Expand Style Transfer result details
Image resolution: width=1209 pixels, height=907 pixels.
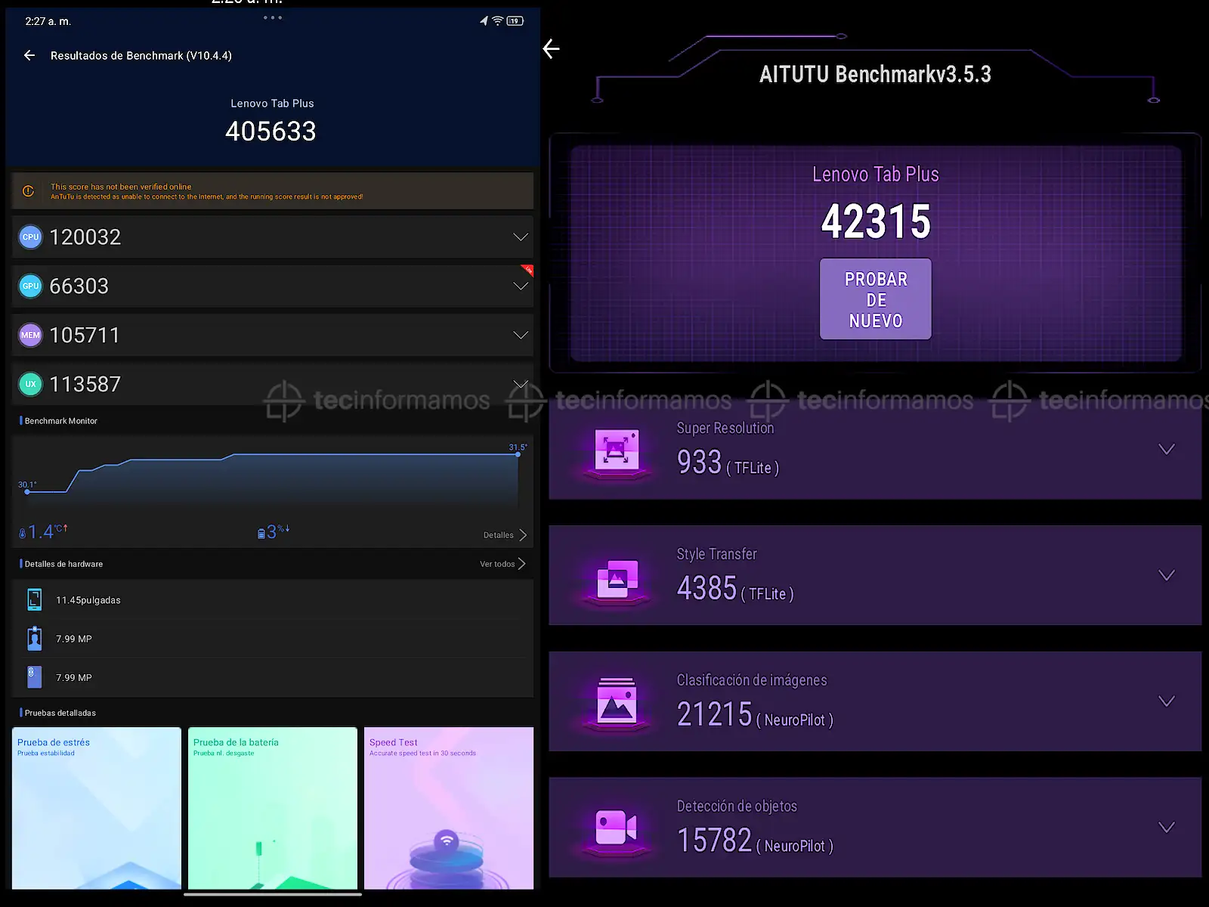tap(1167, 576)
